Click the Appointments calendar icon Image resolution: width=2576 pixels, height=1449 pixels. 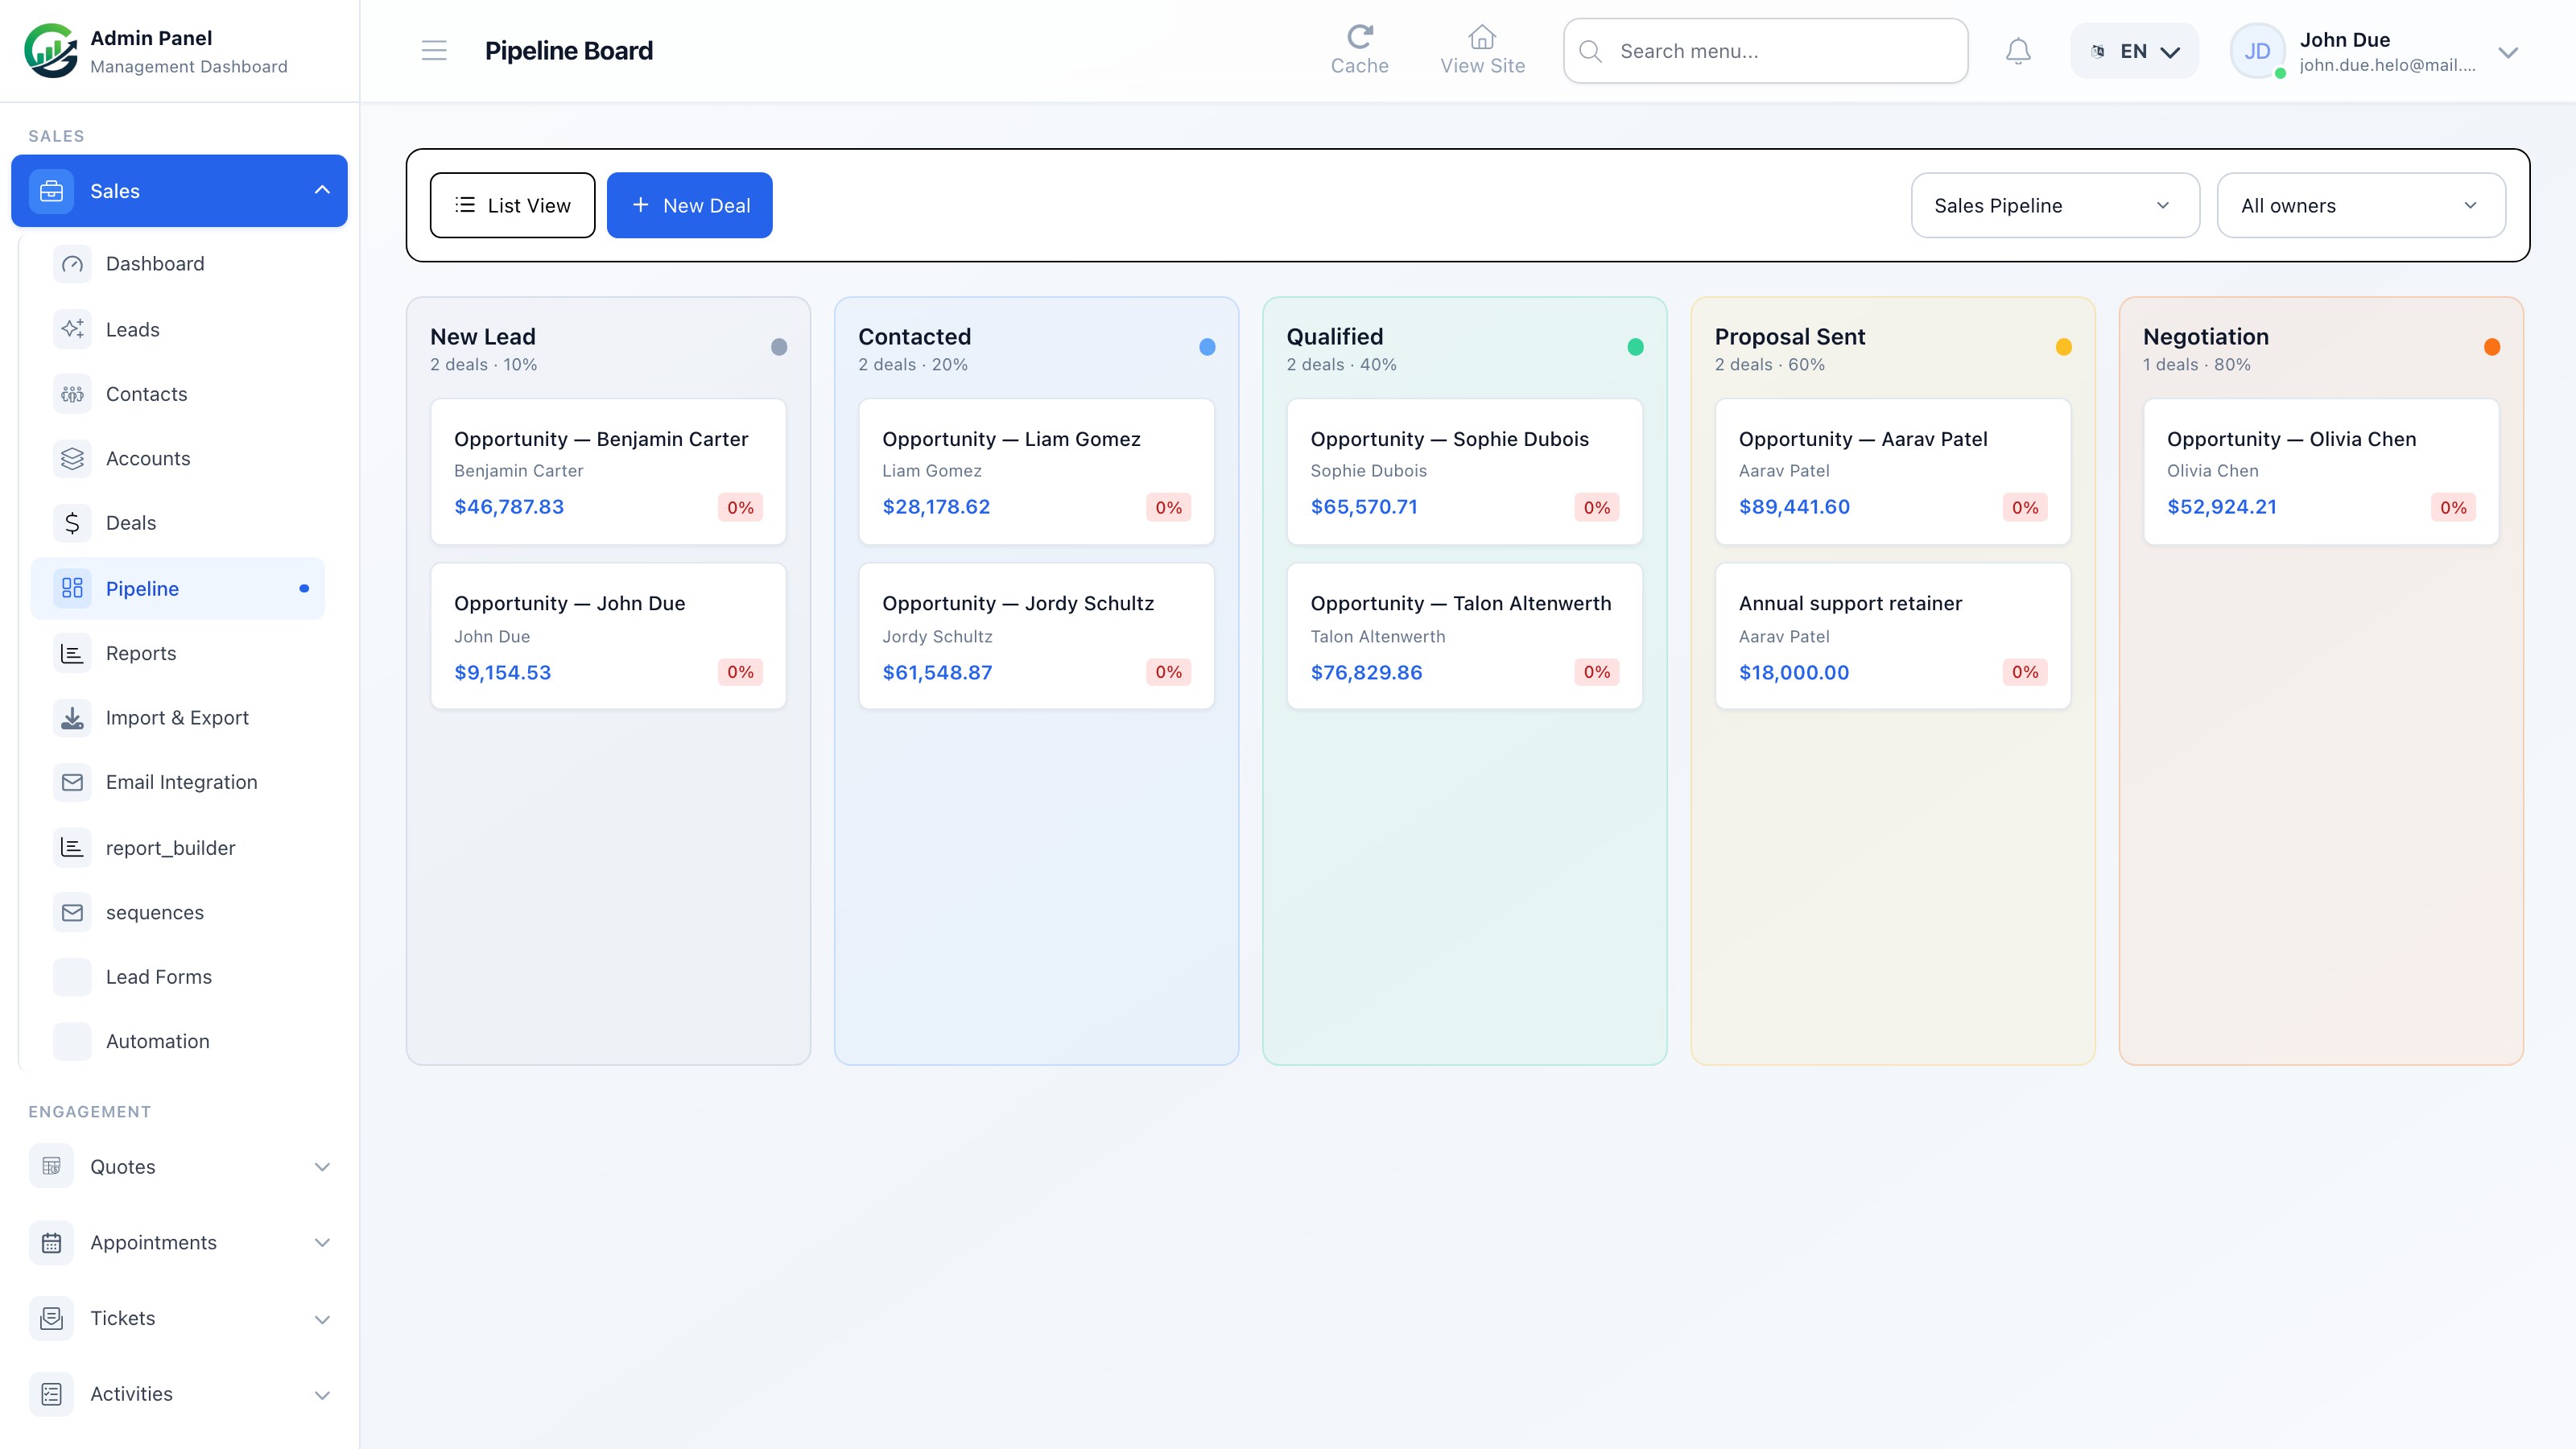(52, 1243)
